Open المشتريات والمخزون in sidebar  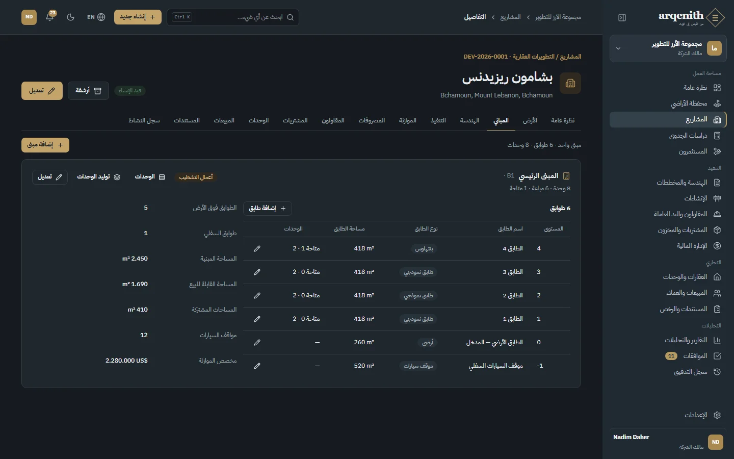click(668, 230)
